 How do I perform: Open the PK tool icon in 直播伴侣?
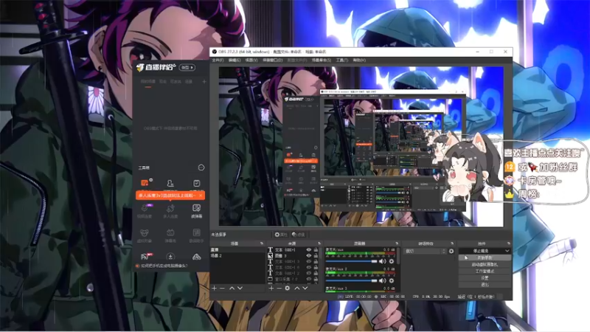pyautogui.click(x=145, y=257)
